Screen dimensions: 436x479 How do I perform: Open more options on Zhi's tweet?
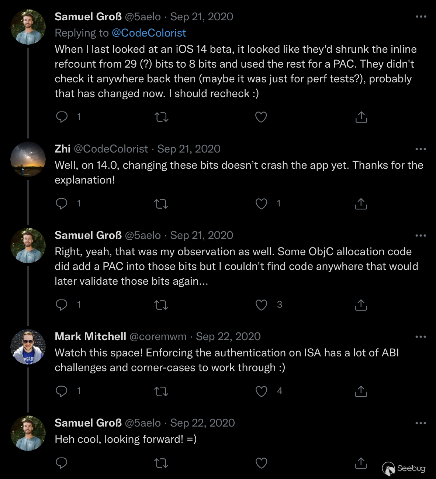click(x=421, y=149)
